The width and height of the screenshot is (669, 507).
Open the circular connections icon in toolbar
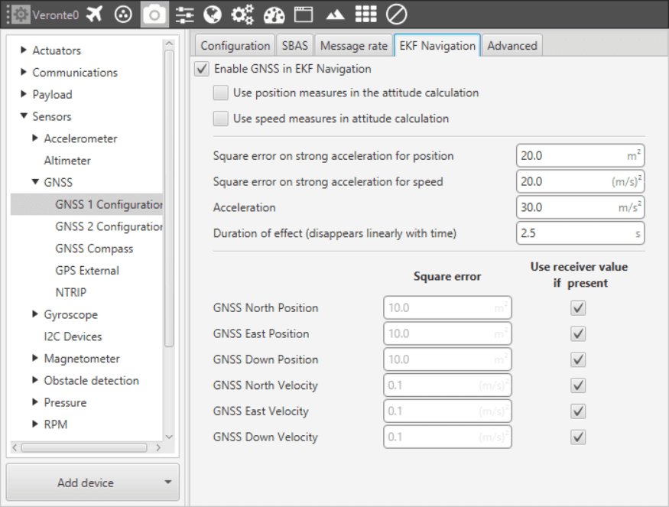[x=123, y=15]
